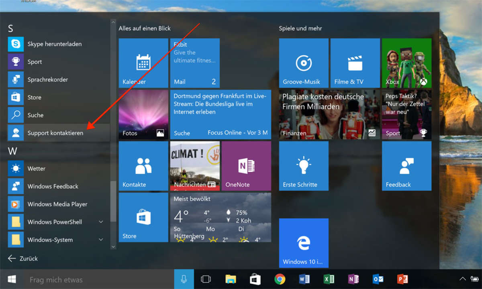Show hidden system tray icons

click(463, 279)
